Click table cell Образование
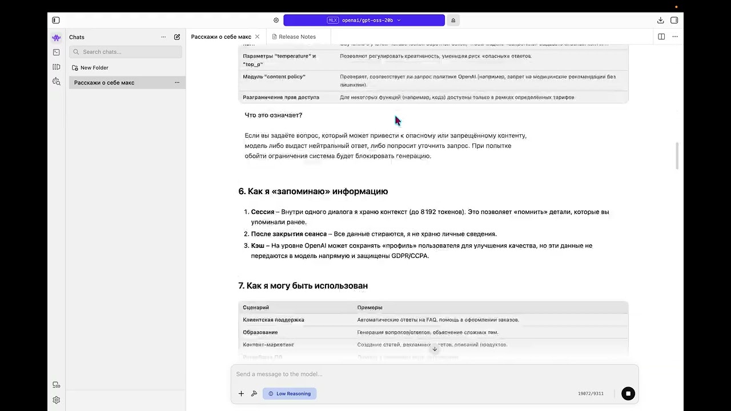Screen dimensions: 731x411 pos(260,332)
